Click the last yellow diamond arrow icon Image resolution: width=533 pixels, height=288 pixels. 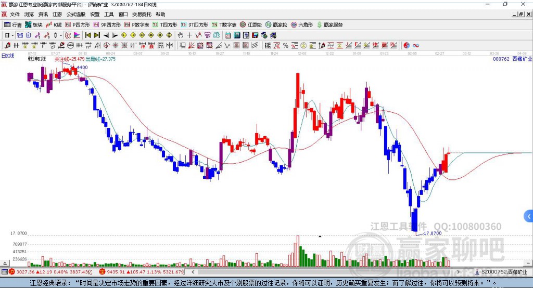pyautogui.click(x=169, y=35)
